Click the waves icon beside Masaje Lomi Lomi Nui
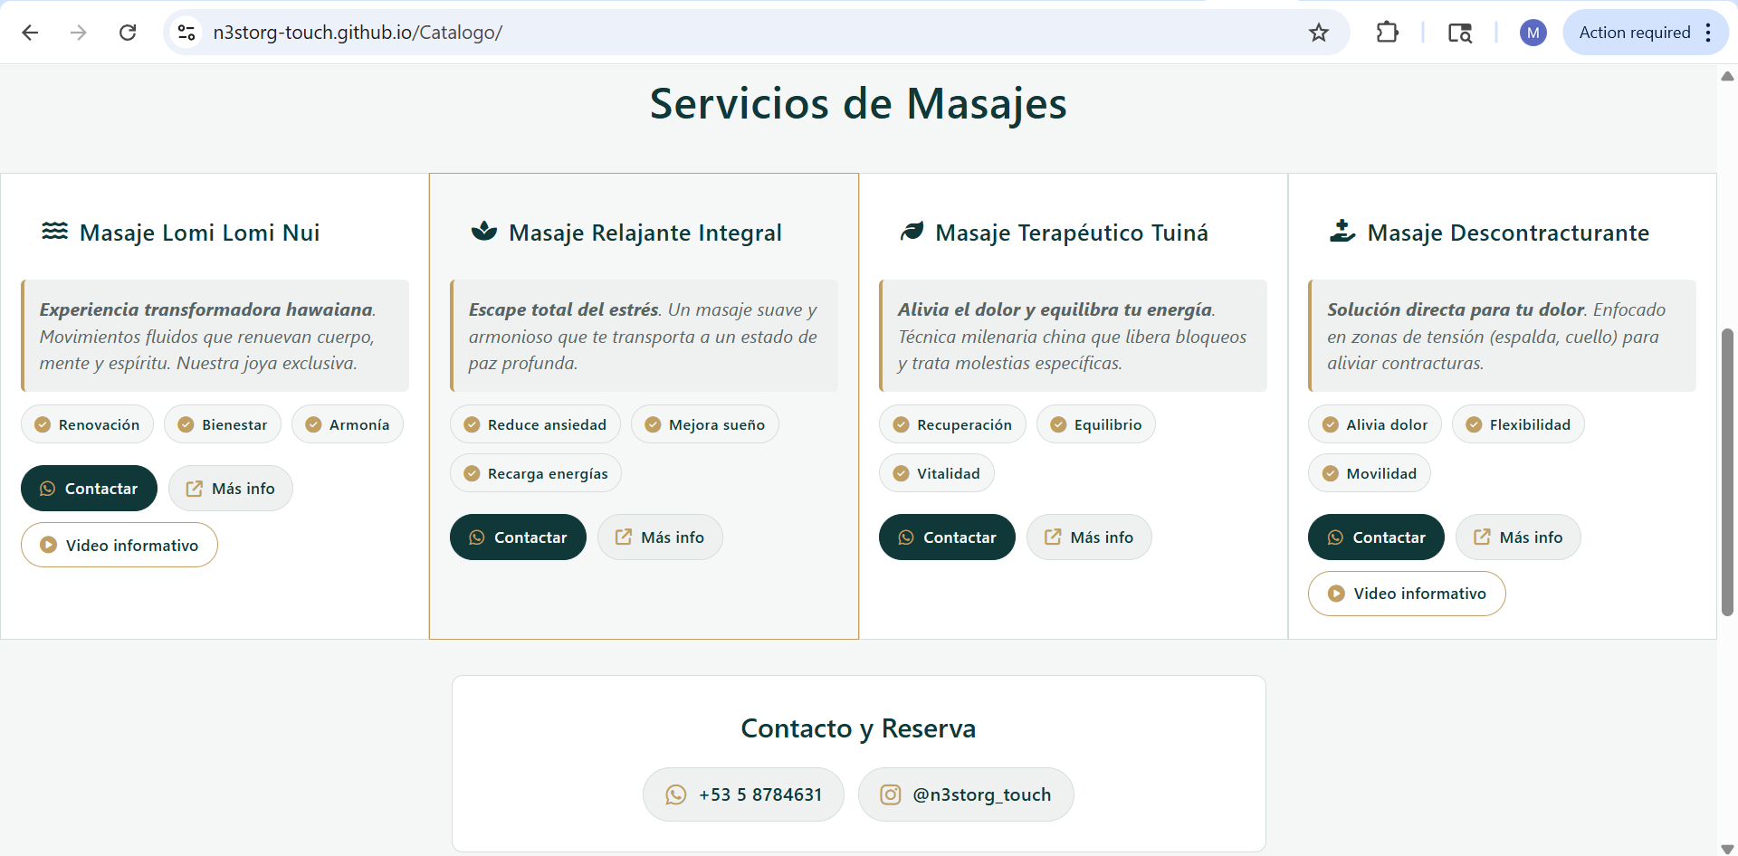1738x856 pixels. 53,232
